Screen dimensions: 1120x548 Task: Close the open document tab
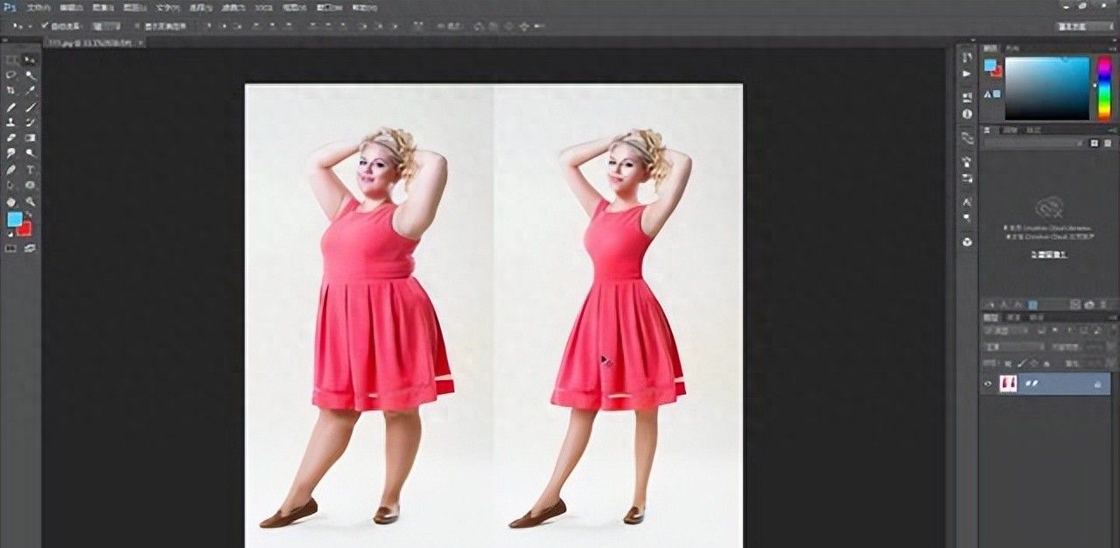140,43
